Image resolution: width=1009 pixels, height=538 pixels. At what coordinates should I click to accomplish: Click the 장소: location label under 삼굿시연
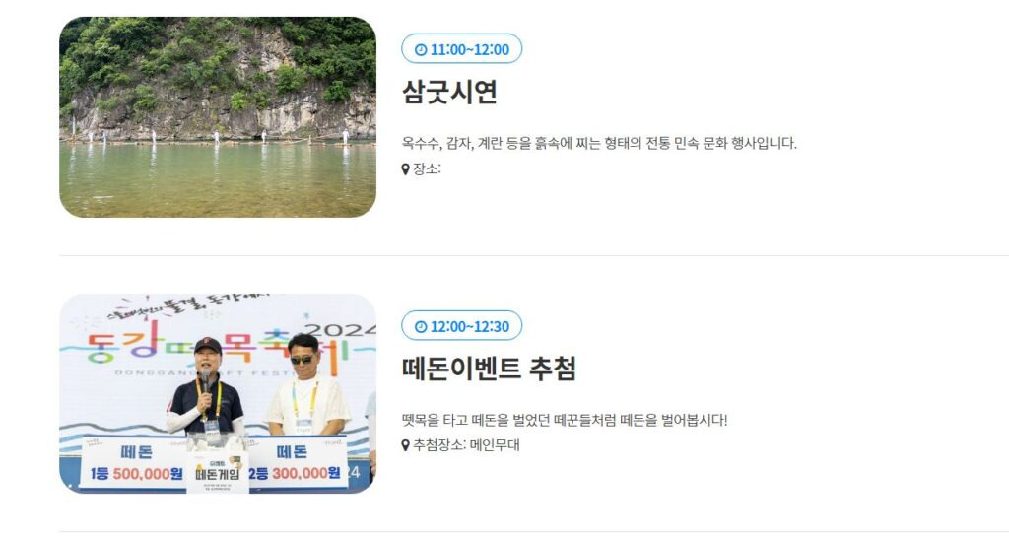pos(427,169)
